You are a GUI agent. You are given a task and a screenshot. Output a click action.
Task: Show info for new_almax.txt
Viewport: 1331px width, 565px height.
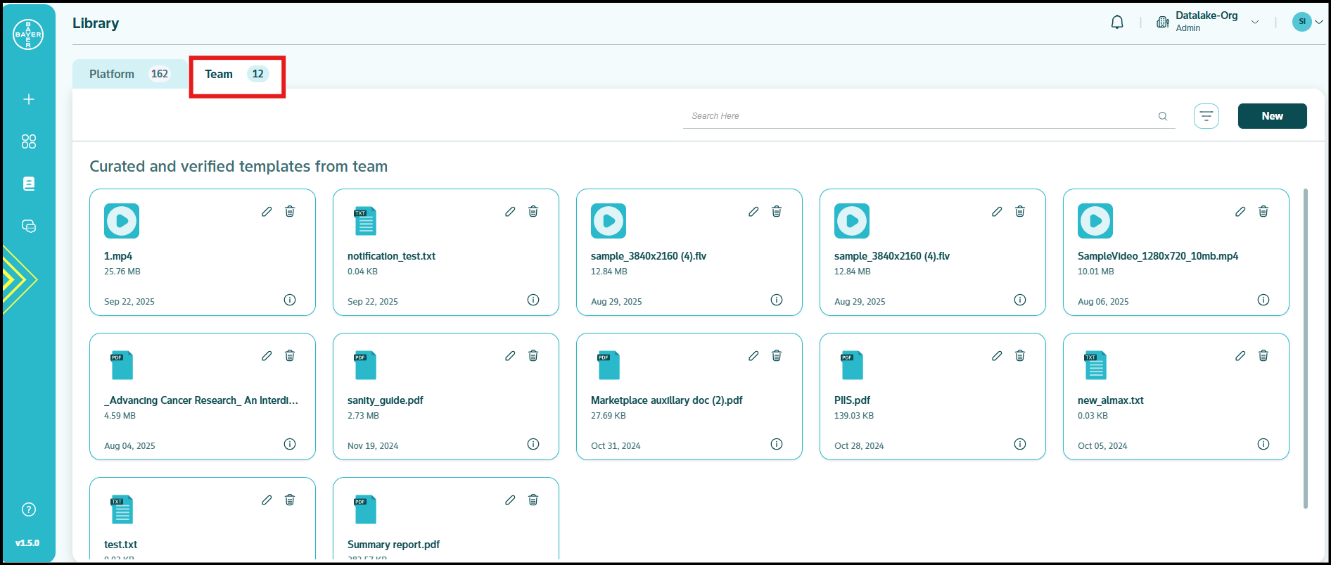click(x=1263, y=444)
